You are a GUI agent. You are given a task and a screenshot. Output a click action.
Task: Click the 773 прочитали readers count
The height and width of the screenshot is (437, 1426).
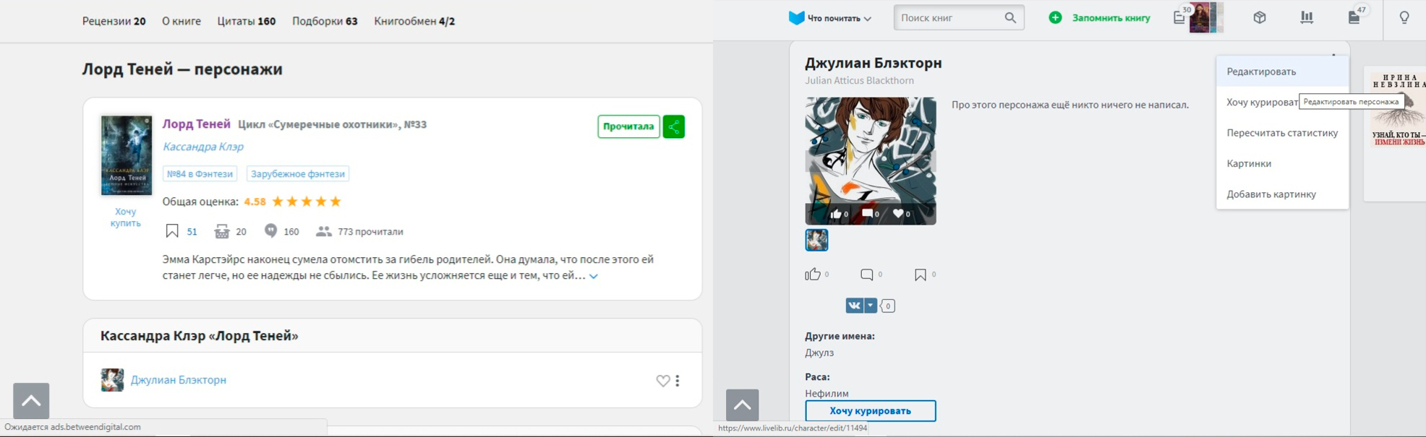point(370,232)
